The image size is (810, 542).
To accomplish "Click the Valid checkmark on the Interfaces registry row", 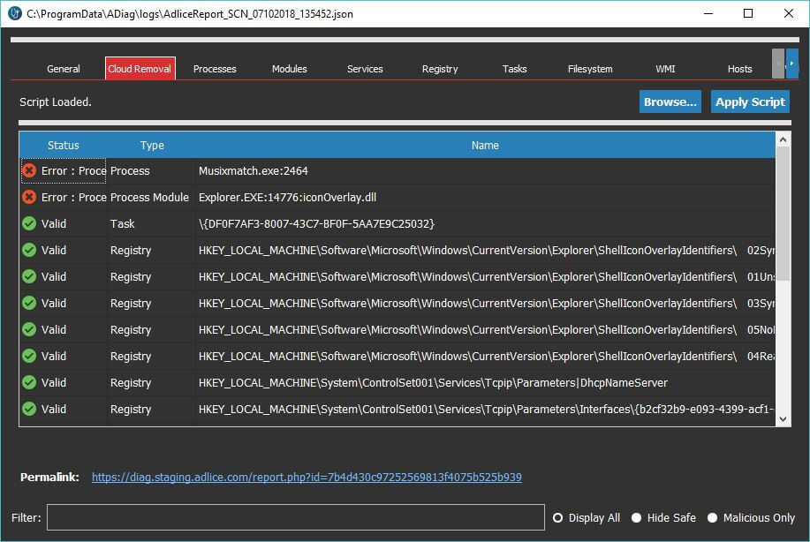I will tap(29, 410).
